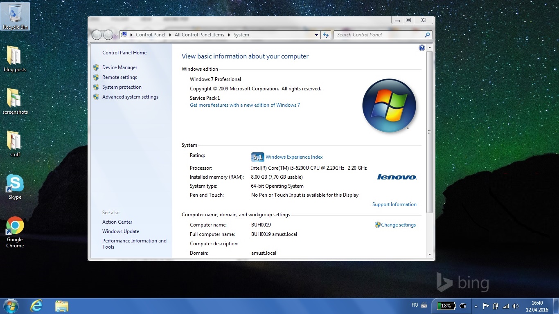Click computer name value BUH0019
Viewport: 559px width, 314px height.
[261, 225]
